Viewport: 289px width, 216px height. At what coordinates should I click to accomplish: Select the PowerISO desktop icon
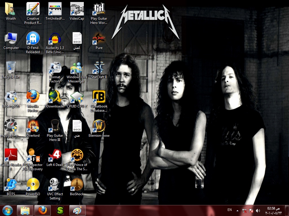tap(33, 185)
